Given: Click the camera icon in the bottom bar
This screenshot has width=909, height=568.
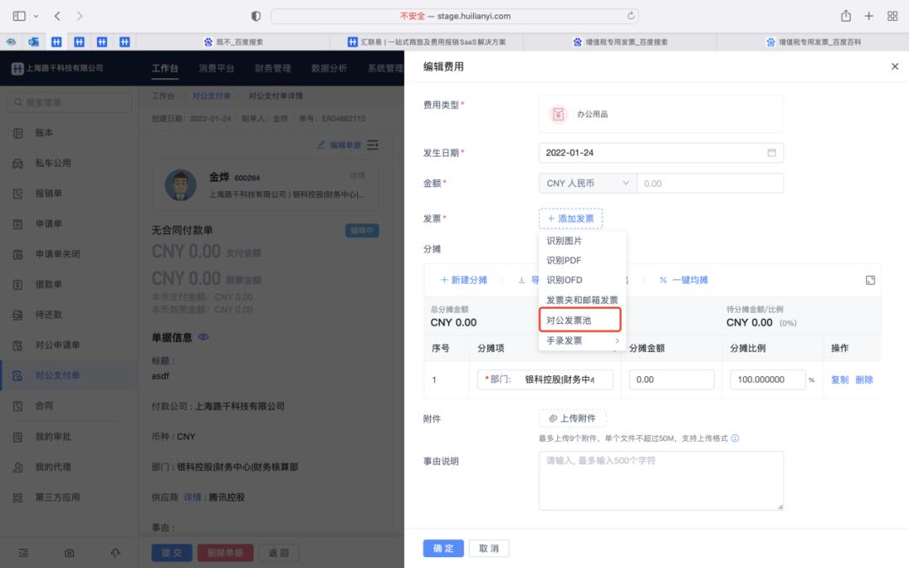Looking at the screenshot, I should pyautogui.click(x=70, y=553).
